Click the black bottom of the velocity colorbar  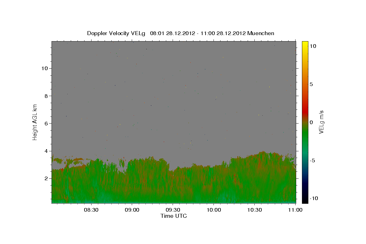tap(305, 200)
